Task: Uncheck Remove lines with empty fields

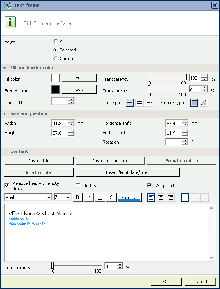Action: (x=7, y=185)
